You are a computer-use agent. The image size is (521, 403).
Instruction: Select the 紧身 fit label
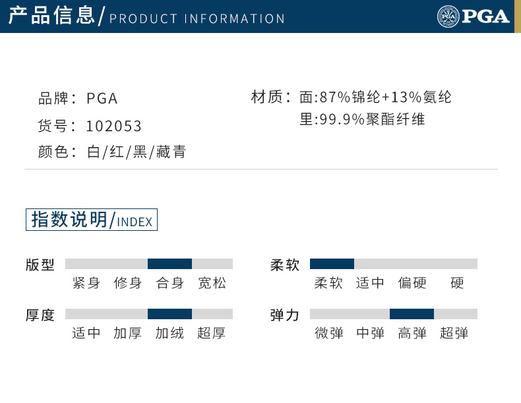[x=86, y=283]
